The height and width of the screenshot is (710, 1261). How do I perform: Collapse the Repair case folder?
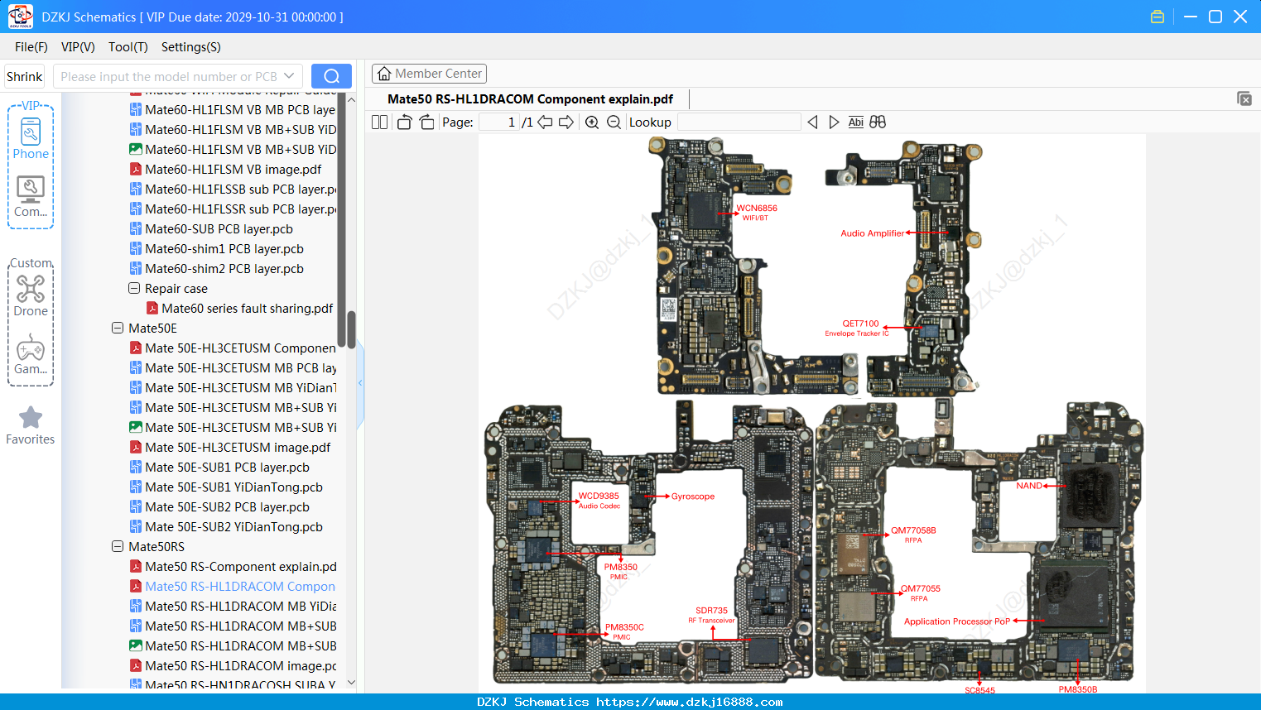click(x=134, y=289)
